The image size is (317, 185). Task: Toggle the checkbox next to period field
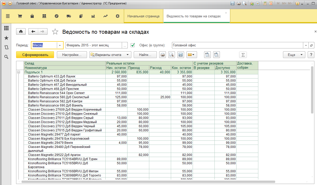point(133,45)
